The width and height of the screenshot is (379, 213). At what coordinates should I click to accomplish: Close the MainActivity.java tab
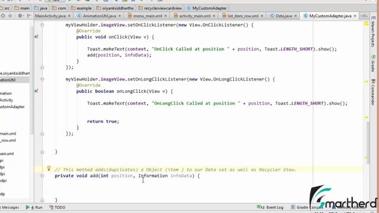pos(69,16)
